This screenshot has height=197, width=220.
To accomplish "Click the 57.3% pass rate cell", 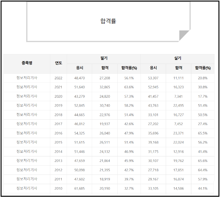I will pyautogui.click(x=129, y=97).
